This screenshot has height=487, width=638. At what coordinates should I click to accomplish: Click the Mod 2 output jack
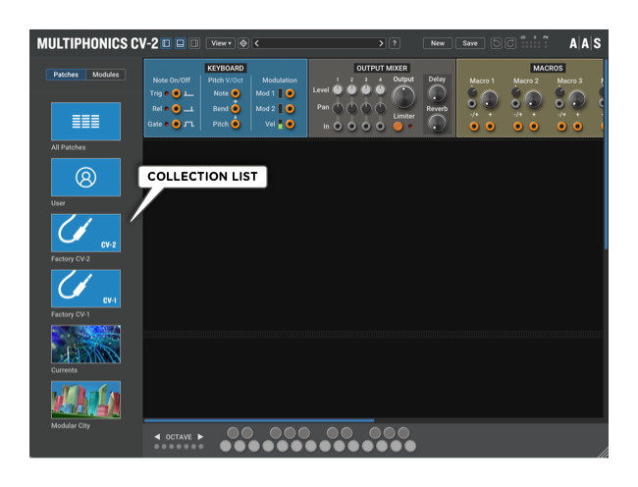(x=290, y=109)
